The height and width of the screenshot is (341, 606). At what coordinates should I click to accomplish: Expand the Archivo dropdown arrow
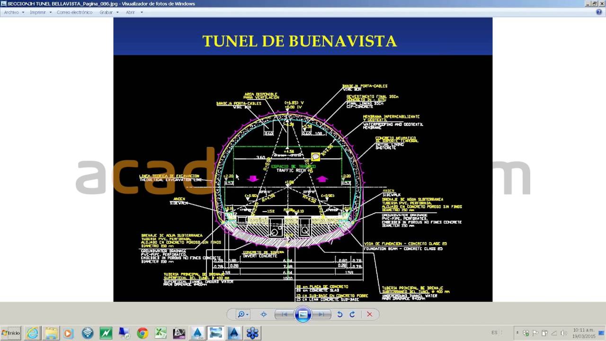tap(23, 12)
